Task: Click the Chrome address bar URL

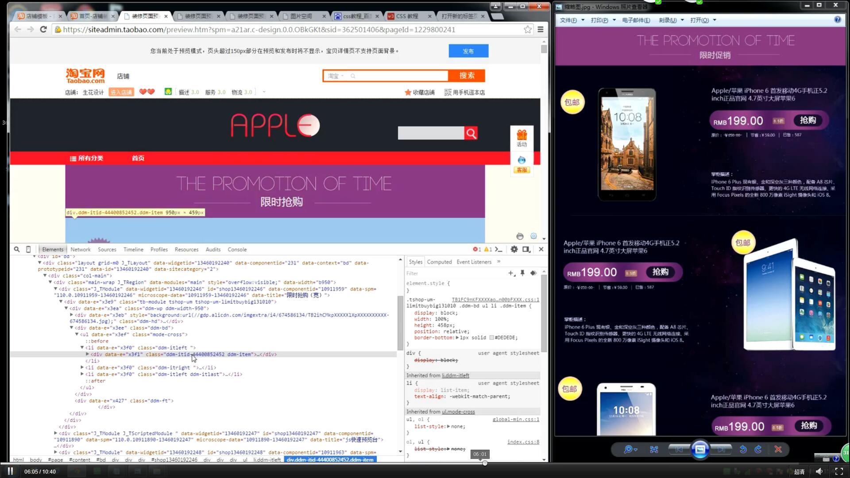Action: coord(259,30)
